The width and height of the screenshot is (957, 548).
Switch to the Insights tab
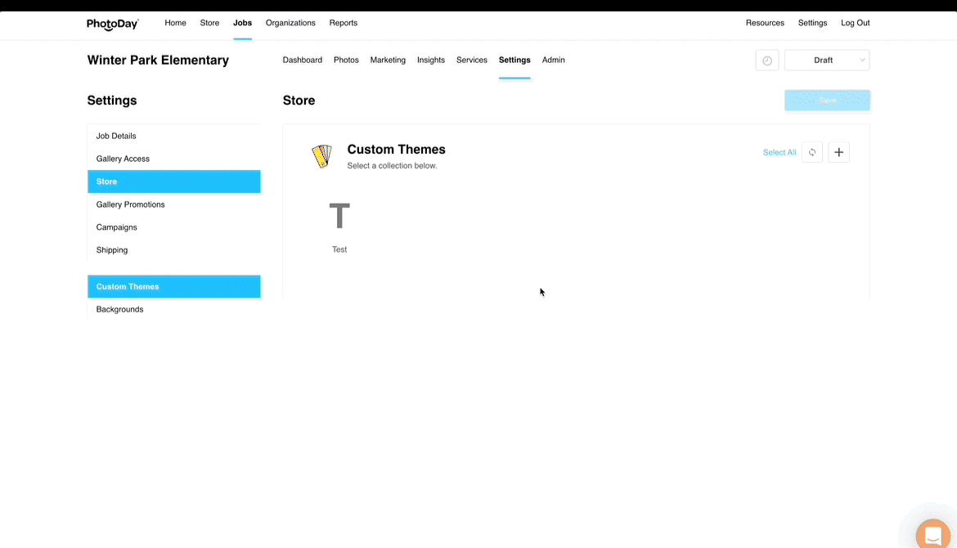pyautogui.click(x=431, y=61)
